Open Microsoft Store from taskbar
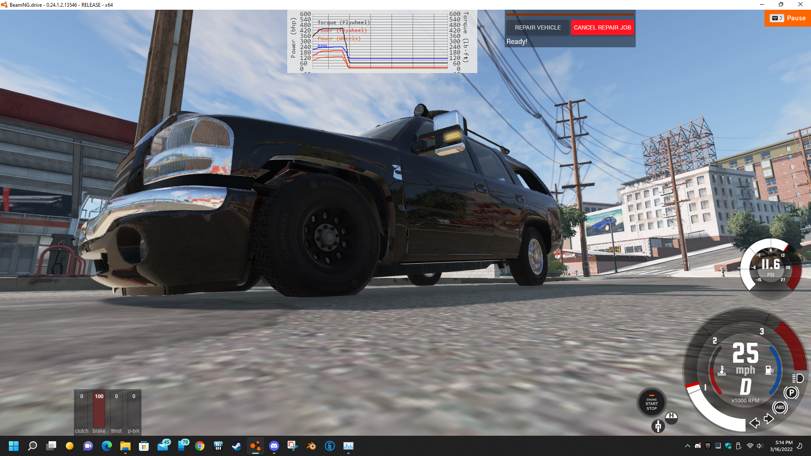This screenshot has height=456, width=811. [144, 446]
